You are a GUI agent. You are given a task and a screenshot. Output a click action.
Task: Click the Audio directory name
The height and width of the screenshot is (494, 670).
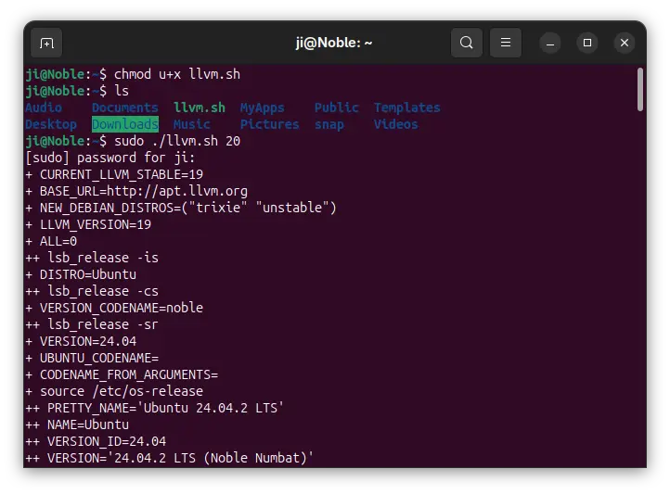point(44,108)
